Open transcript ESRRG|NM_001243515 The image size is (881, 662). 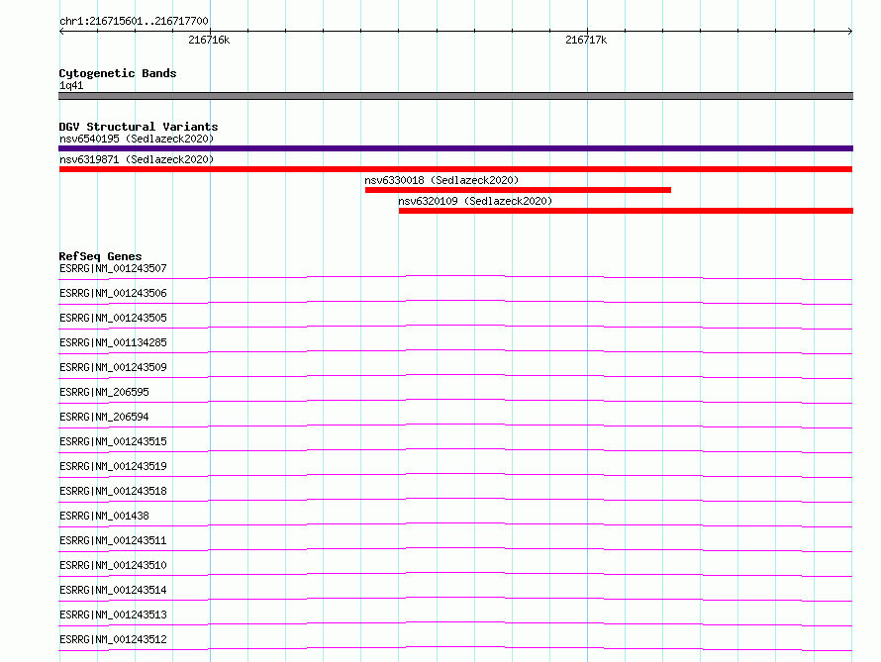click(x=113, y=441)
